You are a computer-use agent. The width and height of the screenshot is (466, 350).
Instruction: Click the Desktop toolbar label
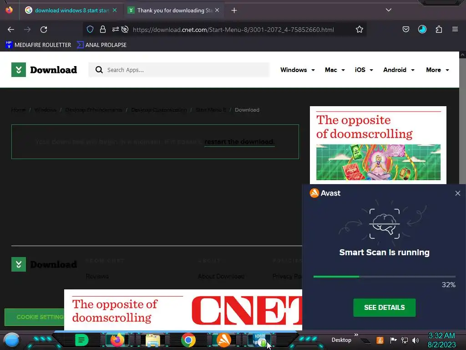[x=341, y=340]
